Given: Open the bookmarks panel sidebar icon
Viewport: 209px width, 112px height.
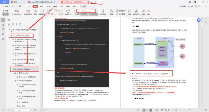Looking at the screenshot, I should coord(3,20).
